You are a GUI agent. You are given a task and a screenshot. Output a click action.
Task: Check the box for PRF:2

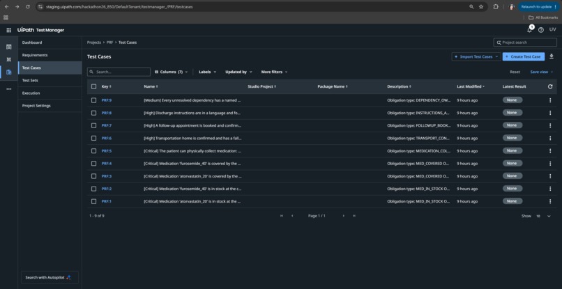click(93, 189)
